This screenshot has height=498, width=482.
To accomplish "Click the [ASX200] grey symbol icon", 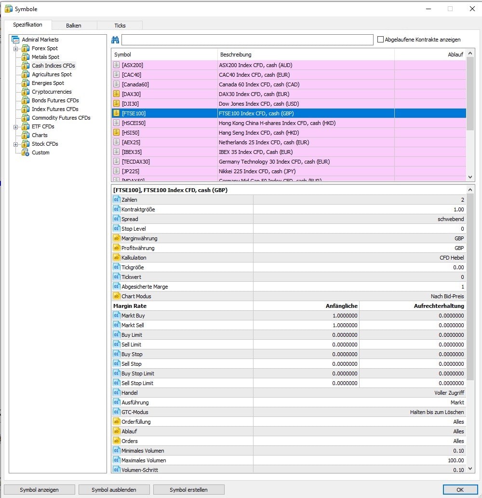I will tap(117, 65).
